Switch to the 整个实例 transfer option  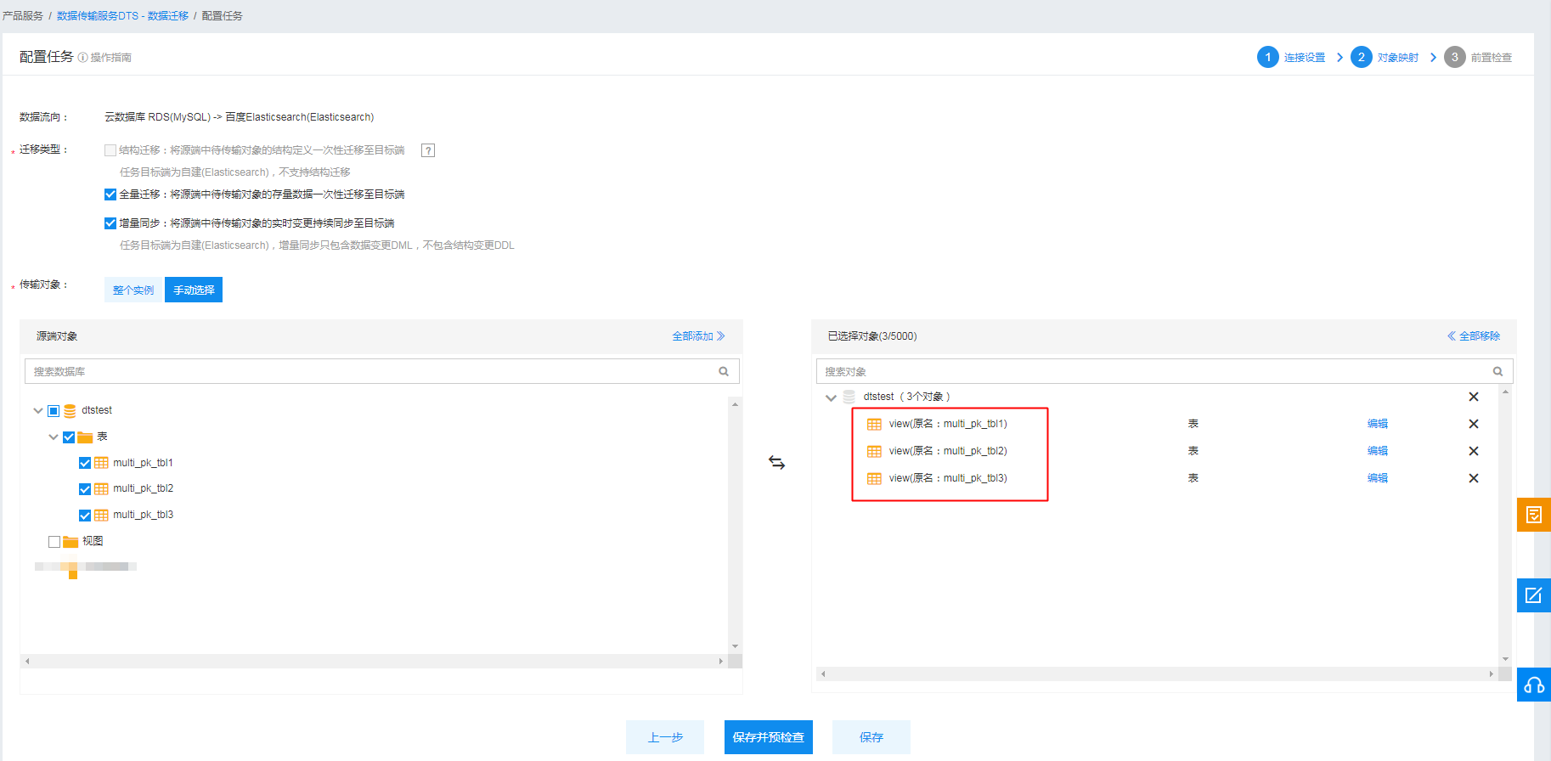(x=133, y=290)
